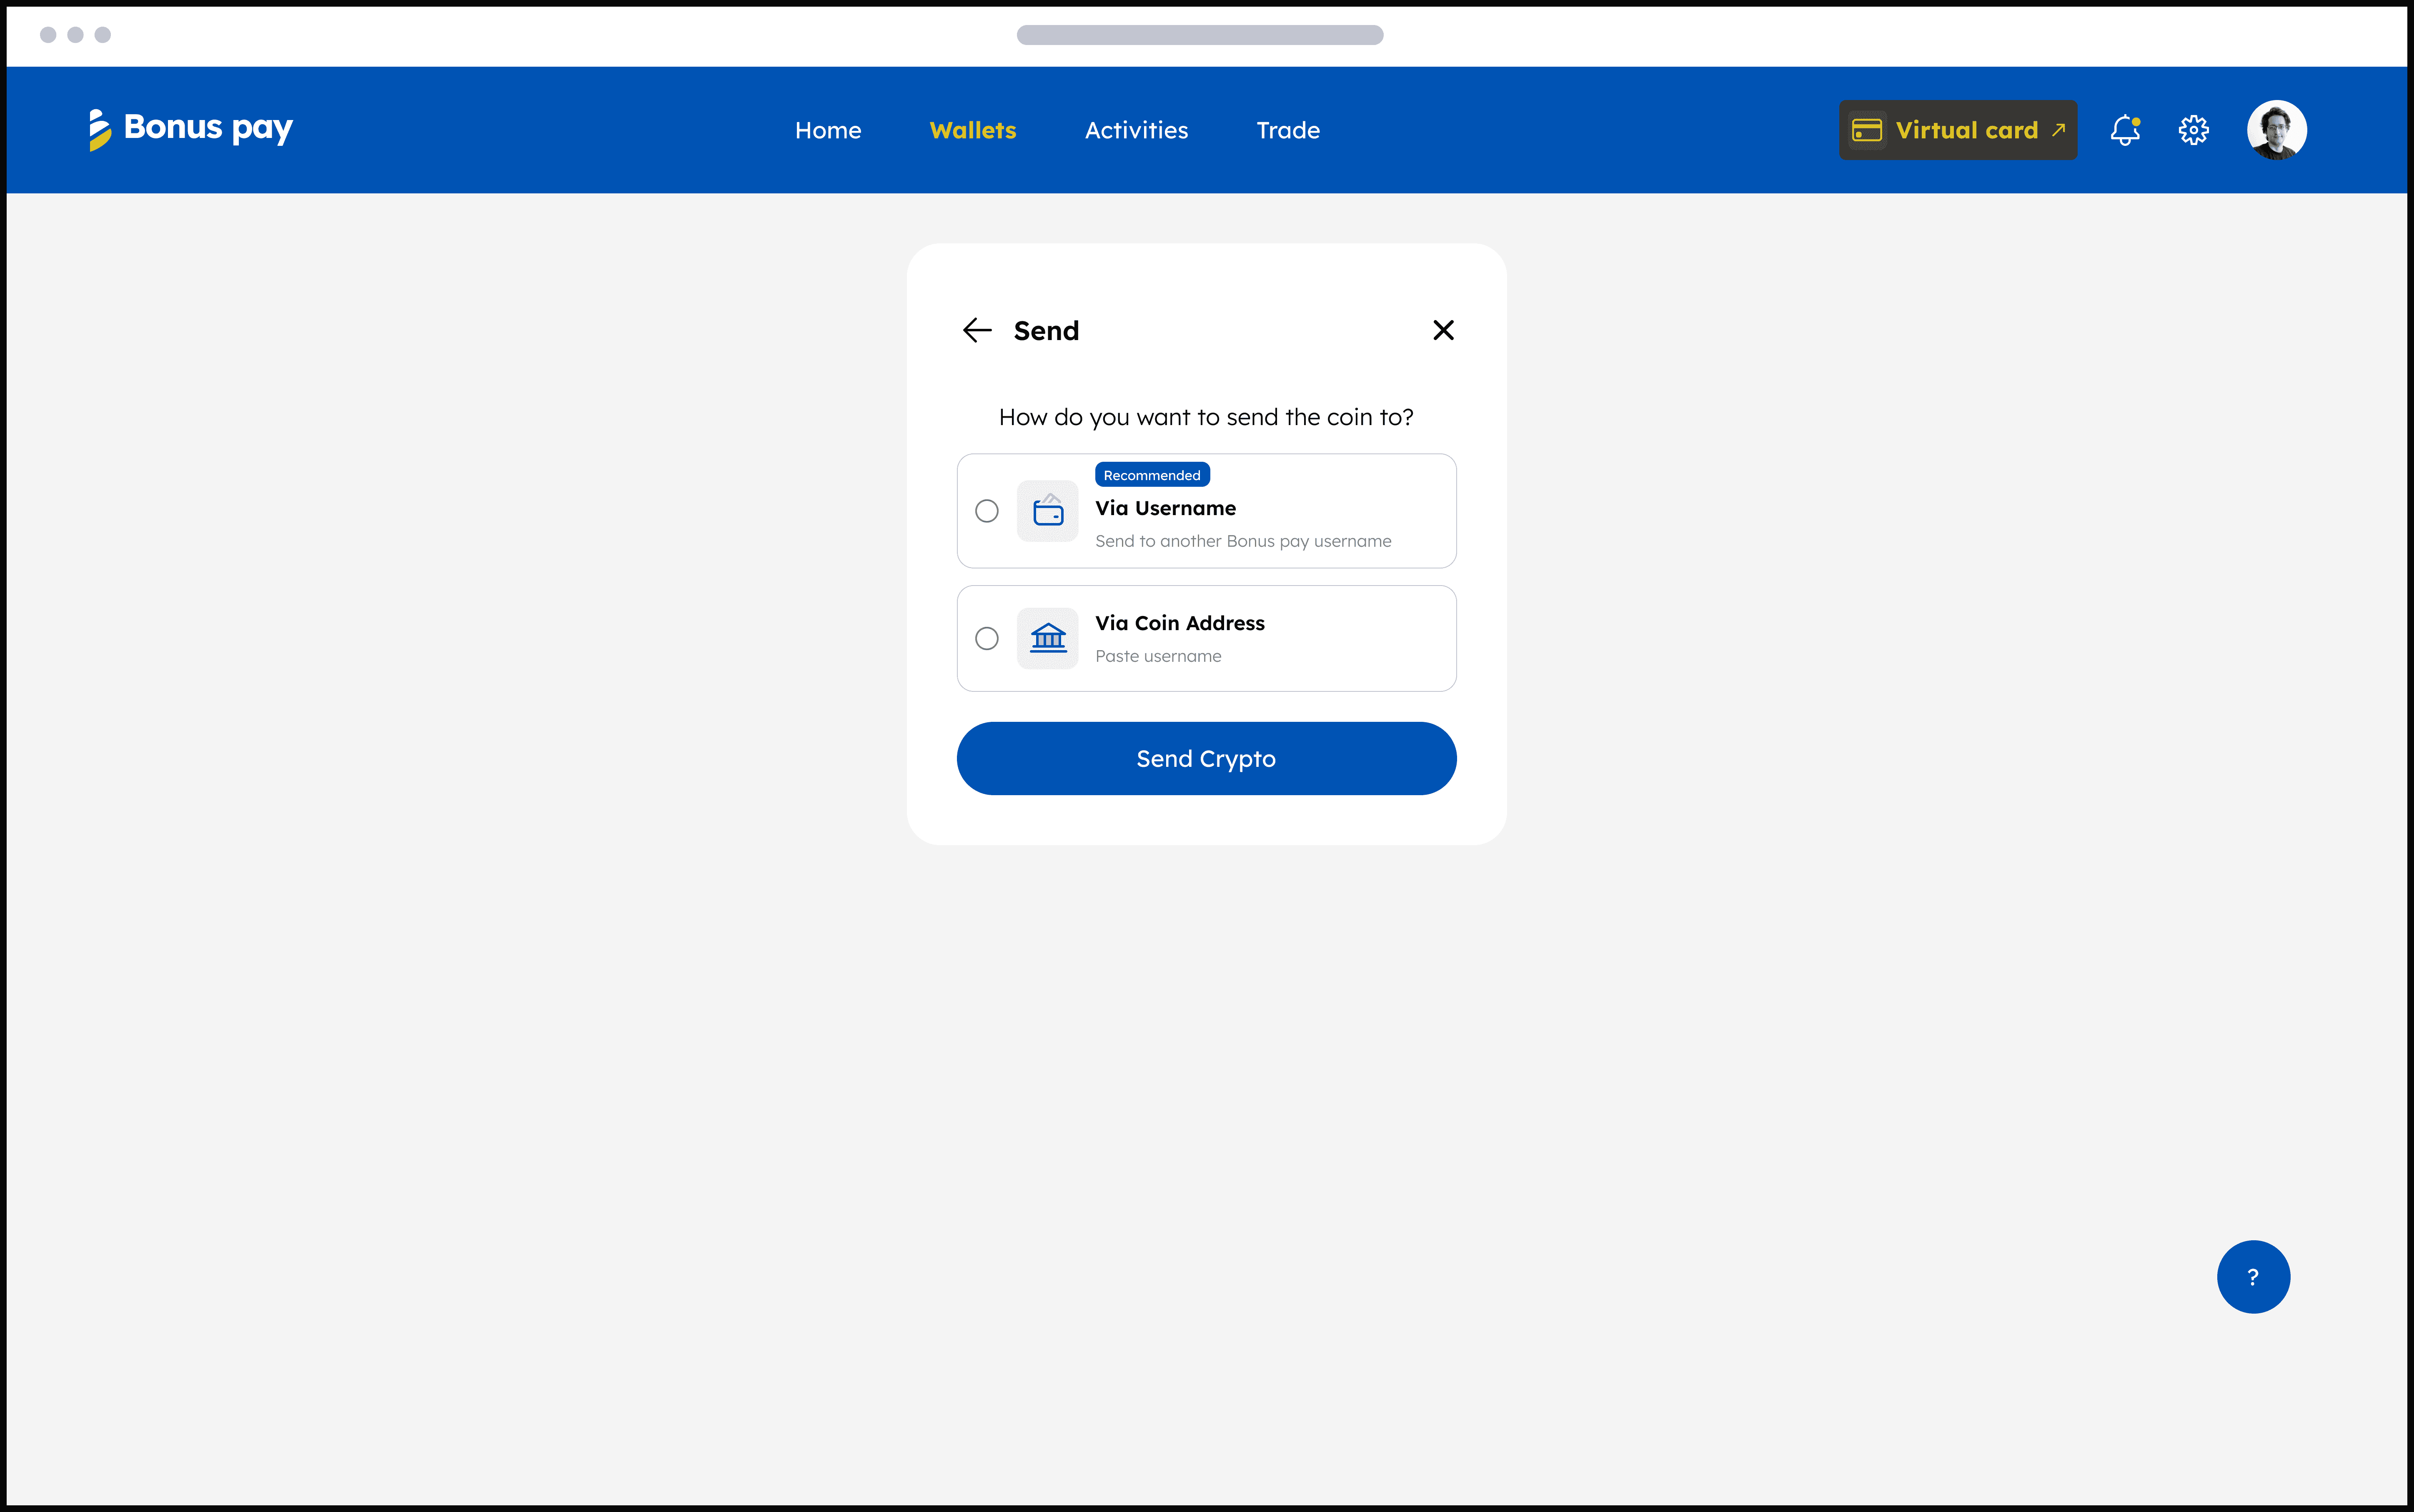Go back using the Send arrow
The height and width of the screenshot is (1512, 2414).
coord(977,330)
